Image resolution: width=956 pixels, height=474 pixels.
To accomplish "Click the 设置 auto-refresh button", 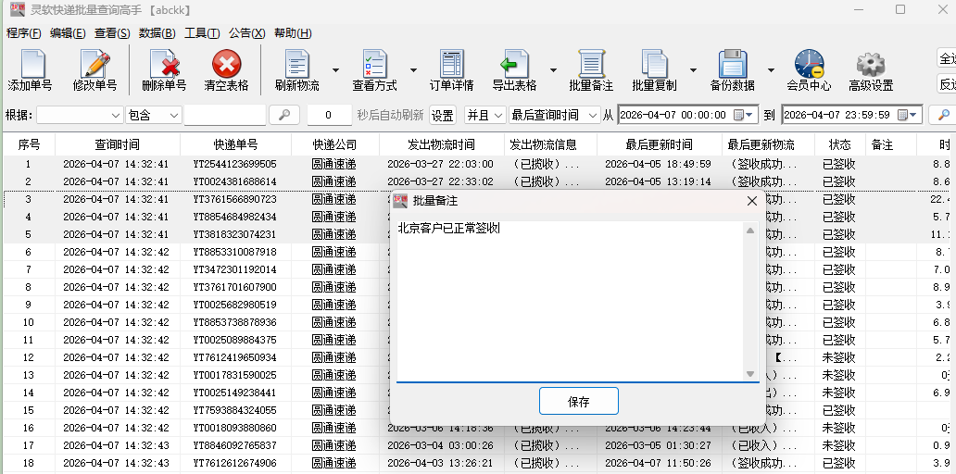I will tap(443, 115).
